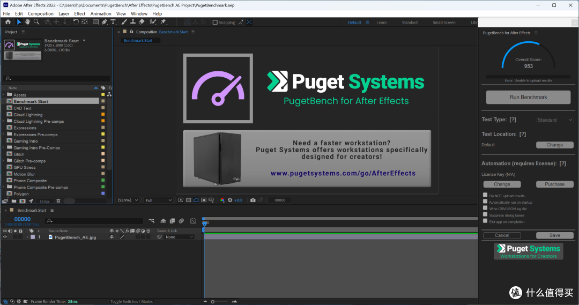579x305 pixels.
Task: Click the timeline zoom slider handle
Action: (x=213, y=302)
